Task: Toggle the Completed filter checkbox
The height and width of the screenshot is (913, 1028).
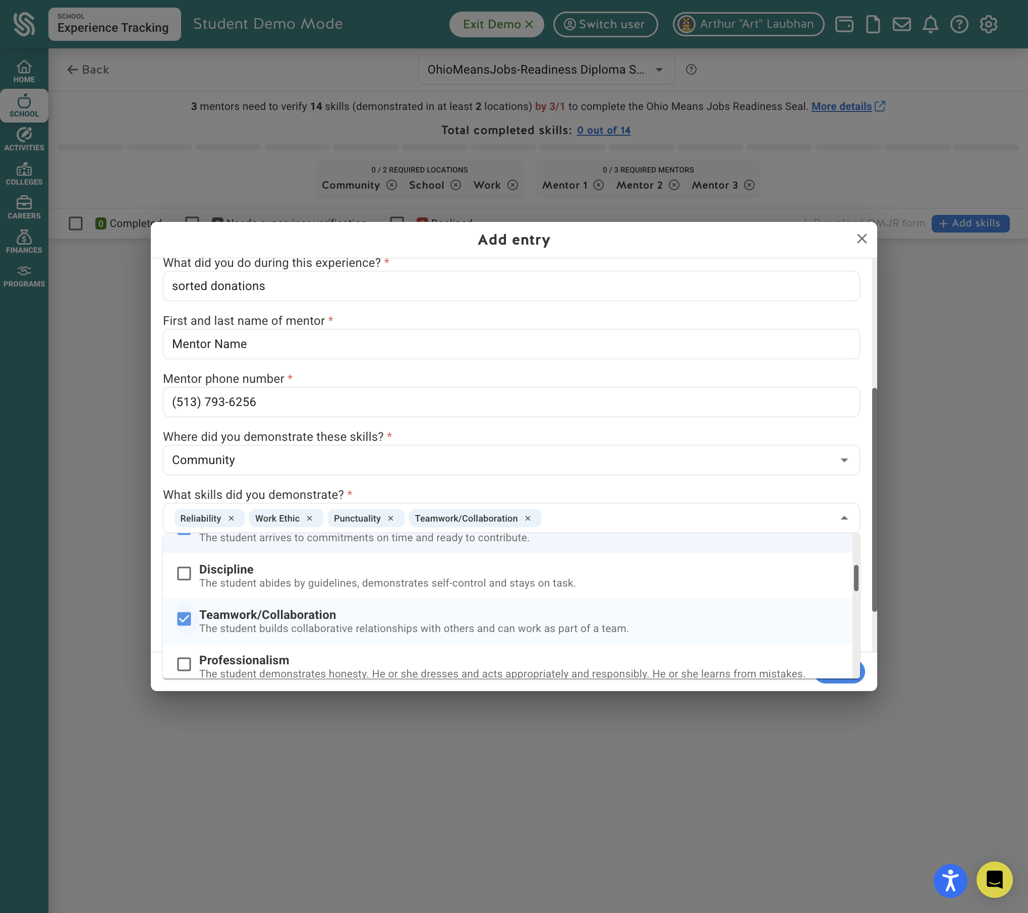Action: click(76, 223)
